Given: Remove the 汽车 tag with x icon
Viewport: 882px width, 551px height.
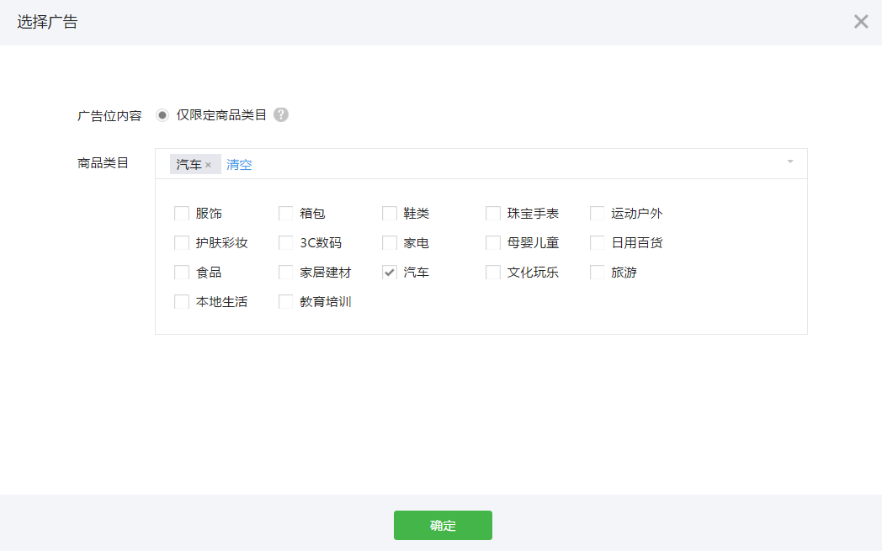Looking at the screenshot, I should tap(208, 165).
